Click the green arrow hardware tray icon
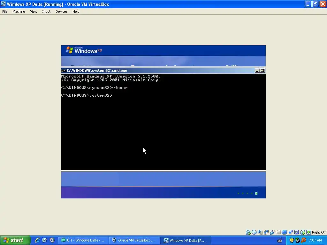The height and width of the screenshot is (245, 327). point(297,240)
